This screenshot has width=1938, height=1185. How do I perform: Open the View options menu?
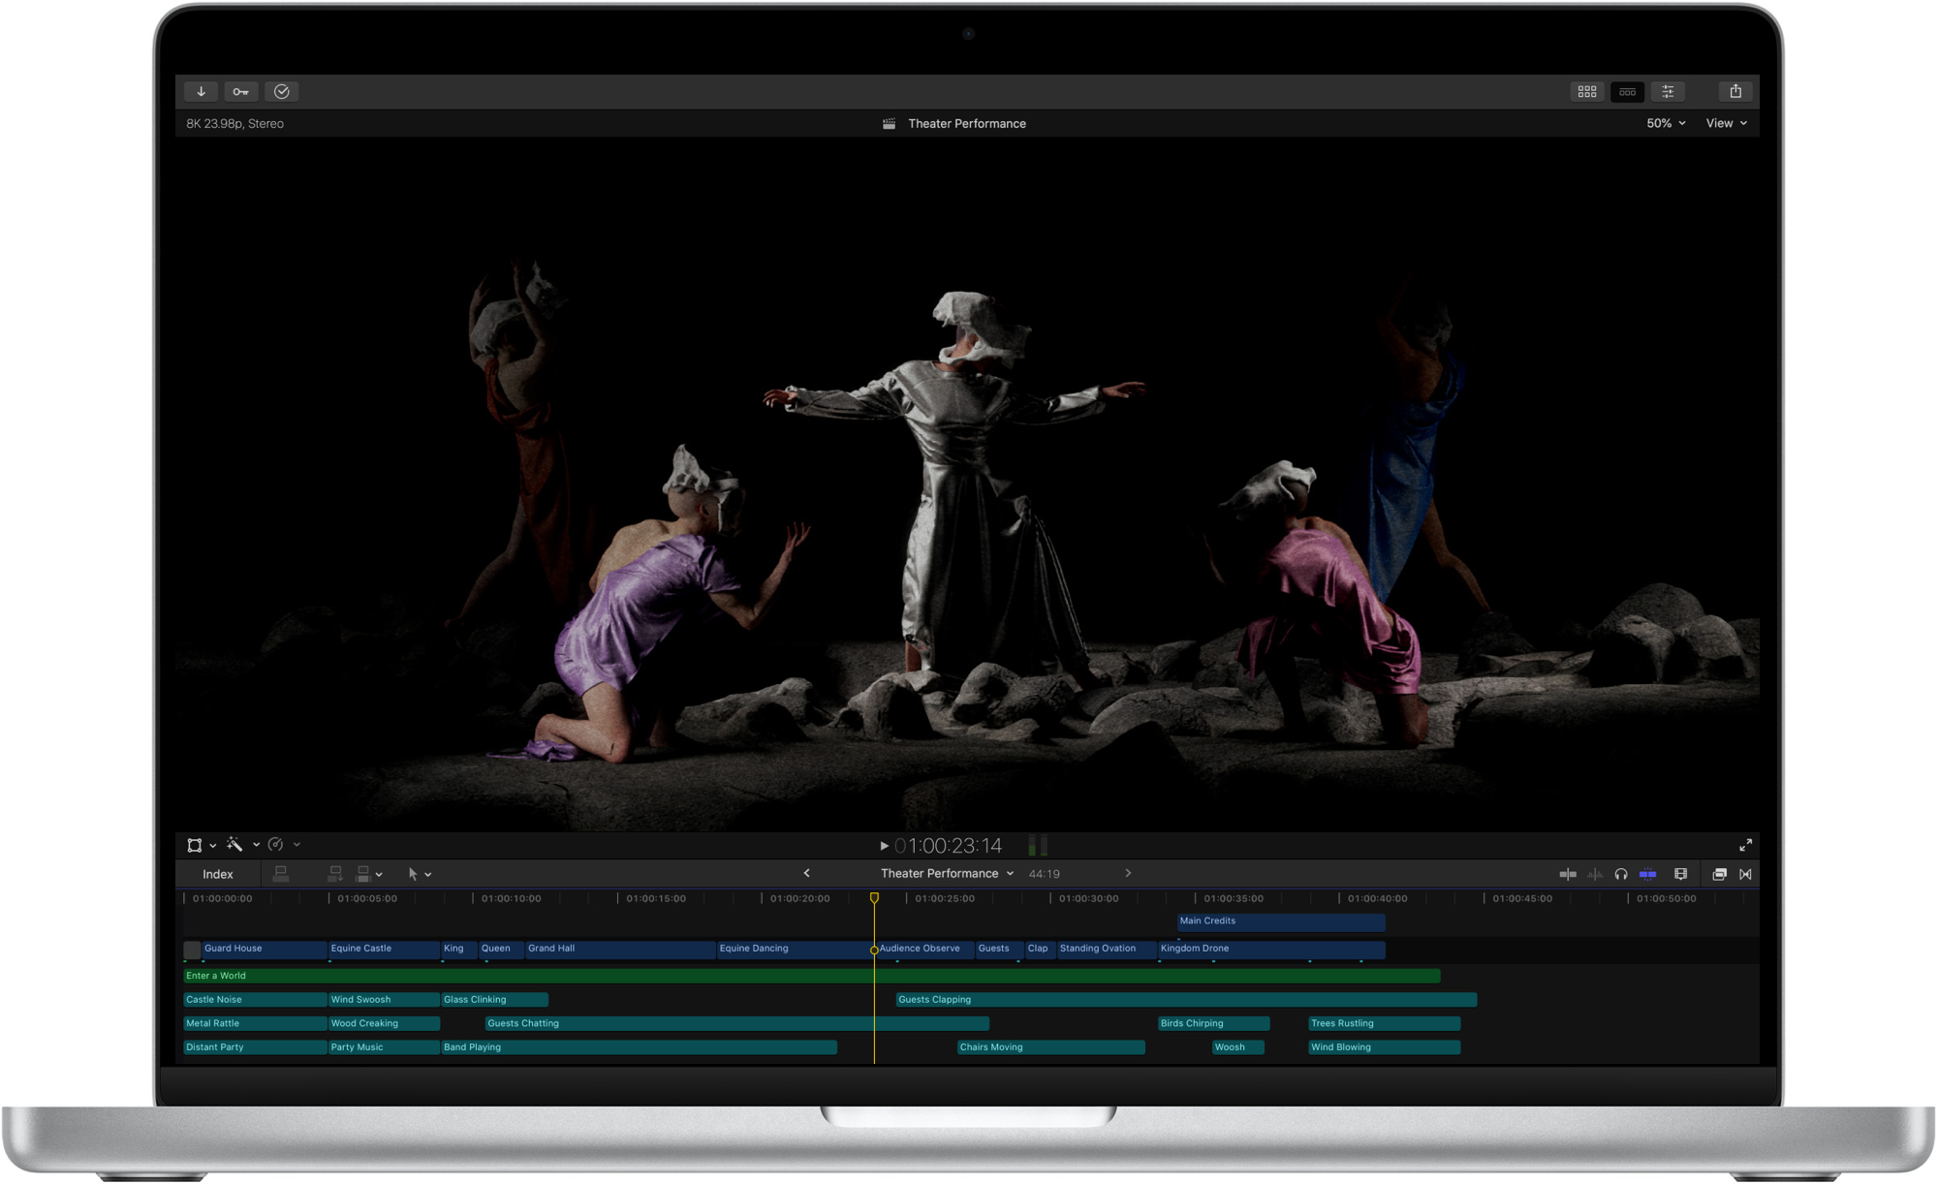(1726, 123)
